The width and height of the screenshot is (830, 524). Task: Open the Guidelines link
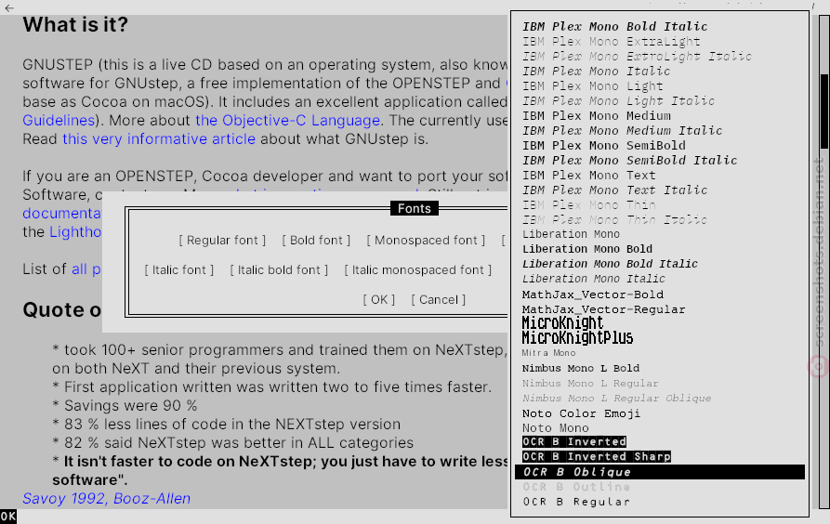tap(59, 120)
